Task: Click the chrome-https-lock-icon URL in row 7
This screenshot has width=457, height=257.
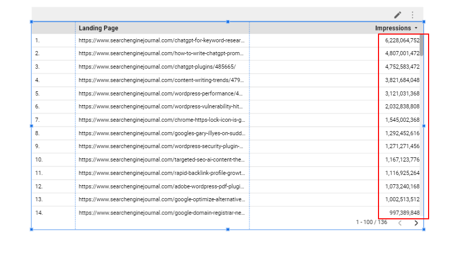Action: pos(162,120)
